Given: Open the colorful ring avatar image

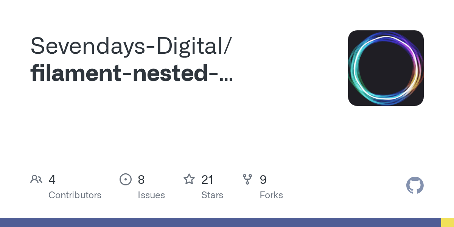Looking at the screenshot, I should click(386, 68).
